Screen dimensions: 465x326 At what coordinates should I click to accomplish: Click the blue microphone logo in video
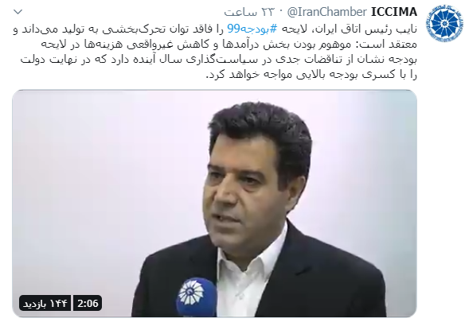pyautogui.click(x=196, y=297)
